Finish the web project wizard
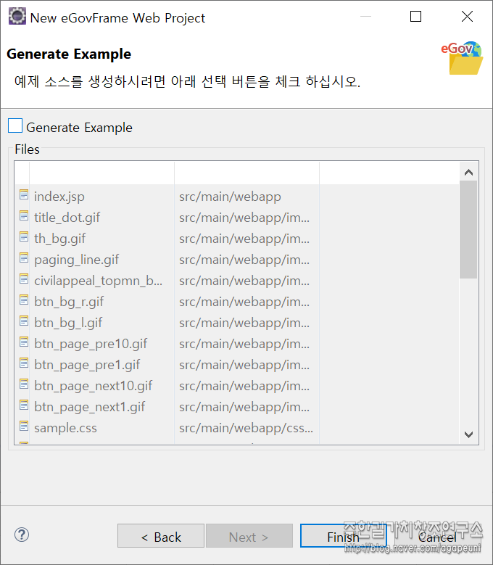 tap(343, 536)
